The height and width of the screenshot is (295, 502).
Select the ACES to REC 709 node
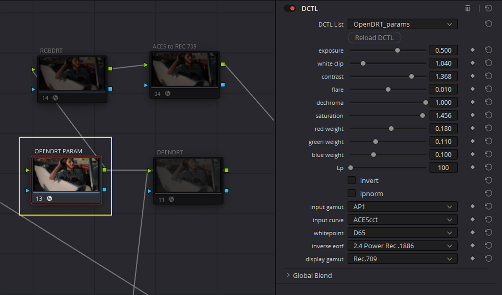(184, 75)
